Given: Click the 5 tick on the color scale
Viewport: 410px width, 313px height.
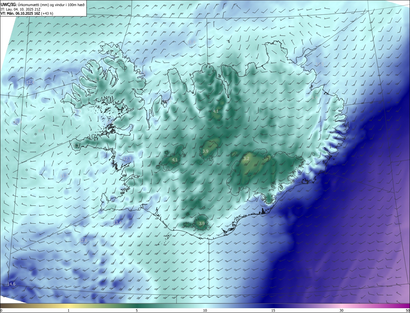Looking at the screenshot, I should point(137,310).
